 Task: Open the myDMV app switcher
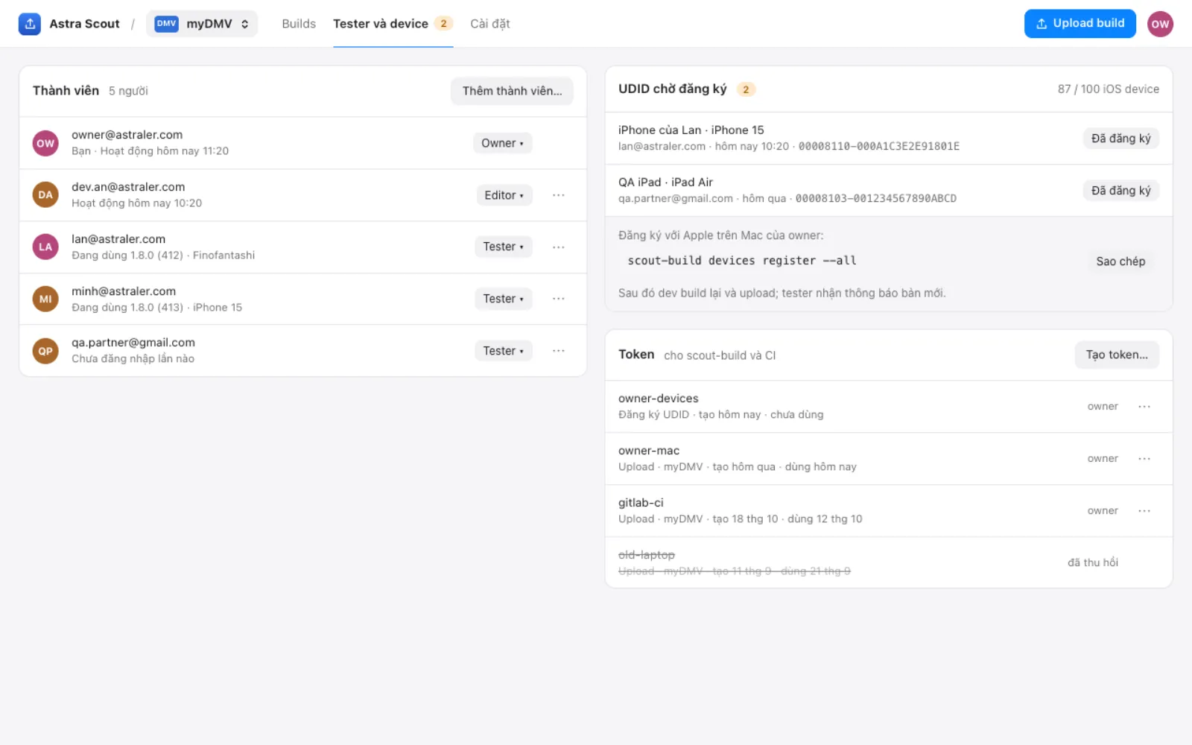[x=202, y=24]
